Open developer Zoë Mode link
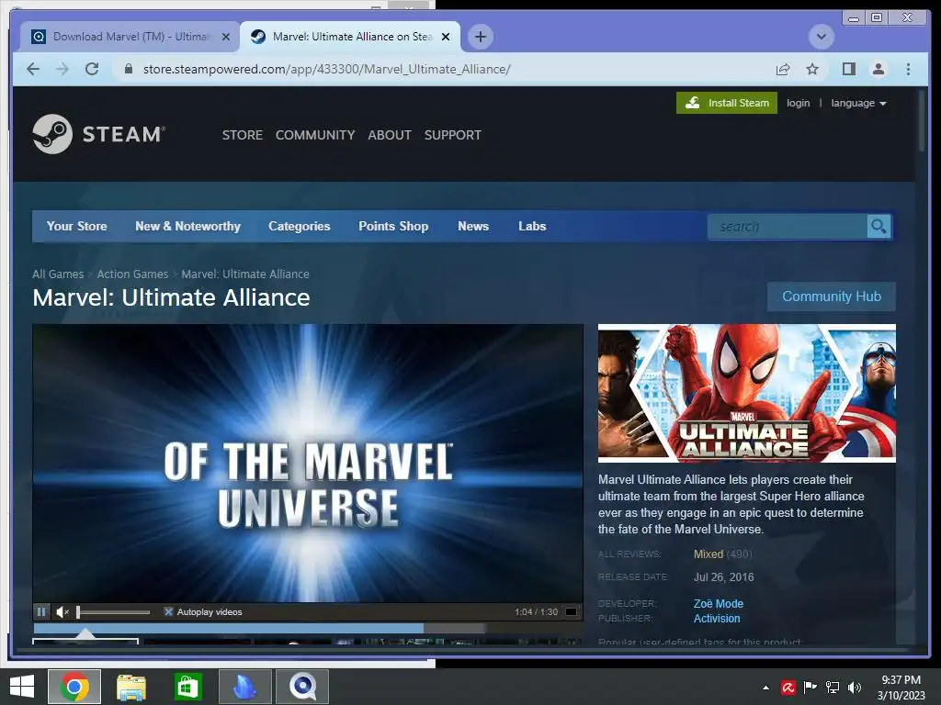 point(719,604)
